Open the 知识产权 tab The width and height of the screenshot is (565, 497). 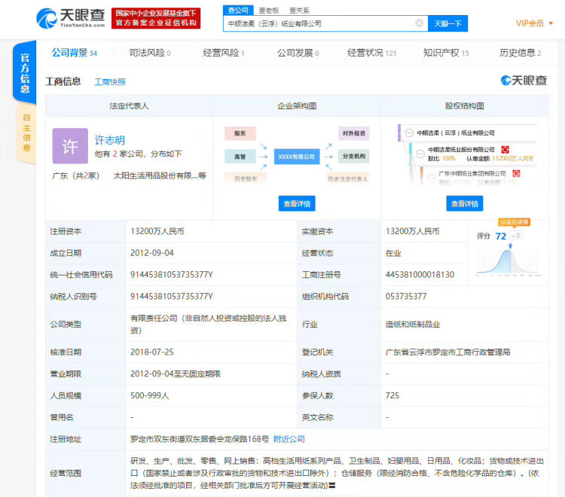point(446,53)
